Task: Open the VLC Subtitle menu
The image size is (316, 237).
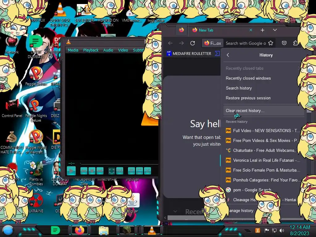Action: coord(139,50)
